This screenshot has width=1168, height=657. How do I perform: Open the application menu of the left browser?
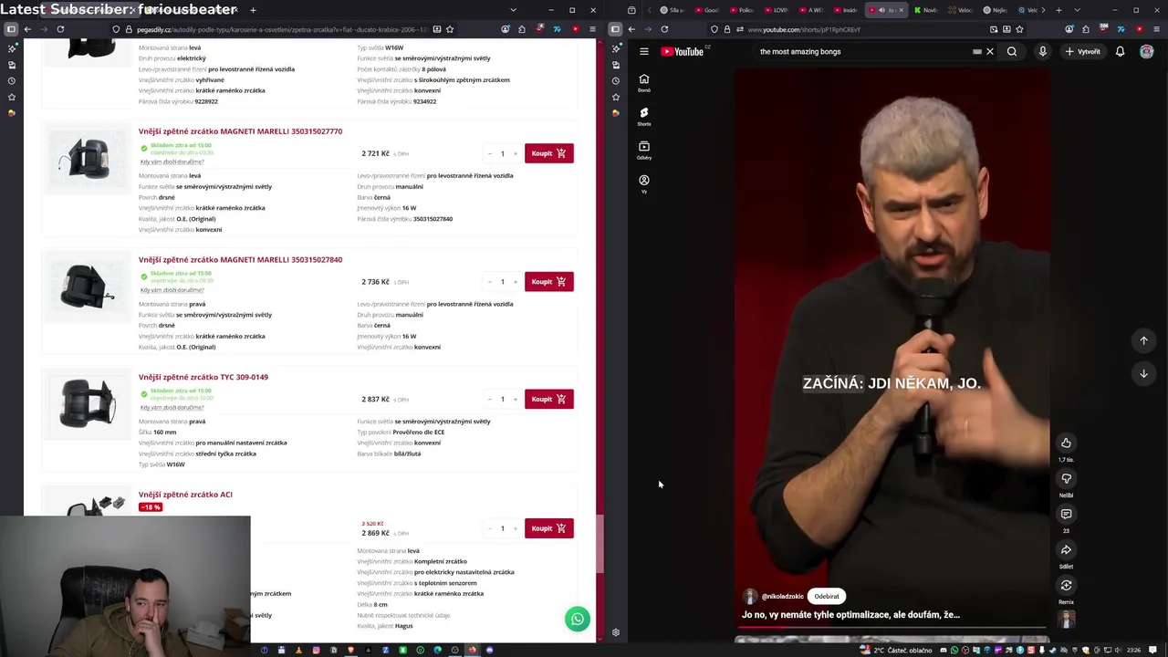[592, 29]
